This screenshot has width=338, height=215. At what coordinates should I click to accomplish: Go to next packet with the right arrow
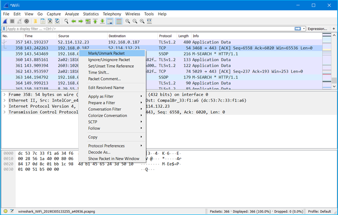pos(81,21)
